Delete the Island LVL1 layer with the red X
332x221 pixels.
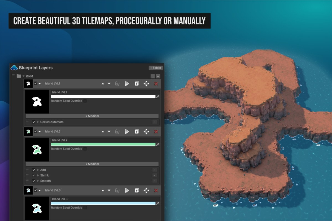coord(156,84)
